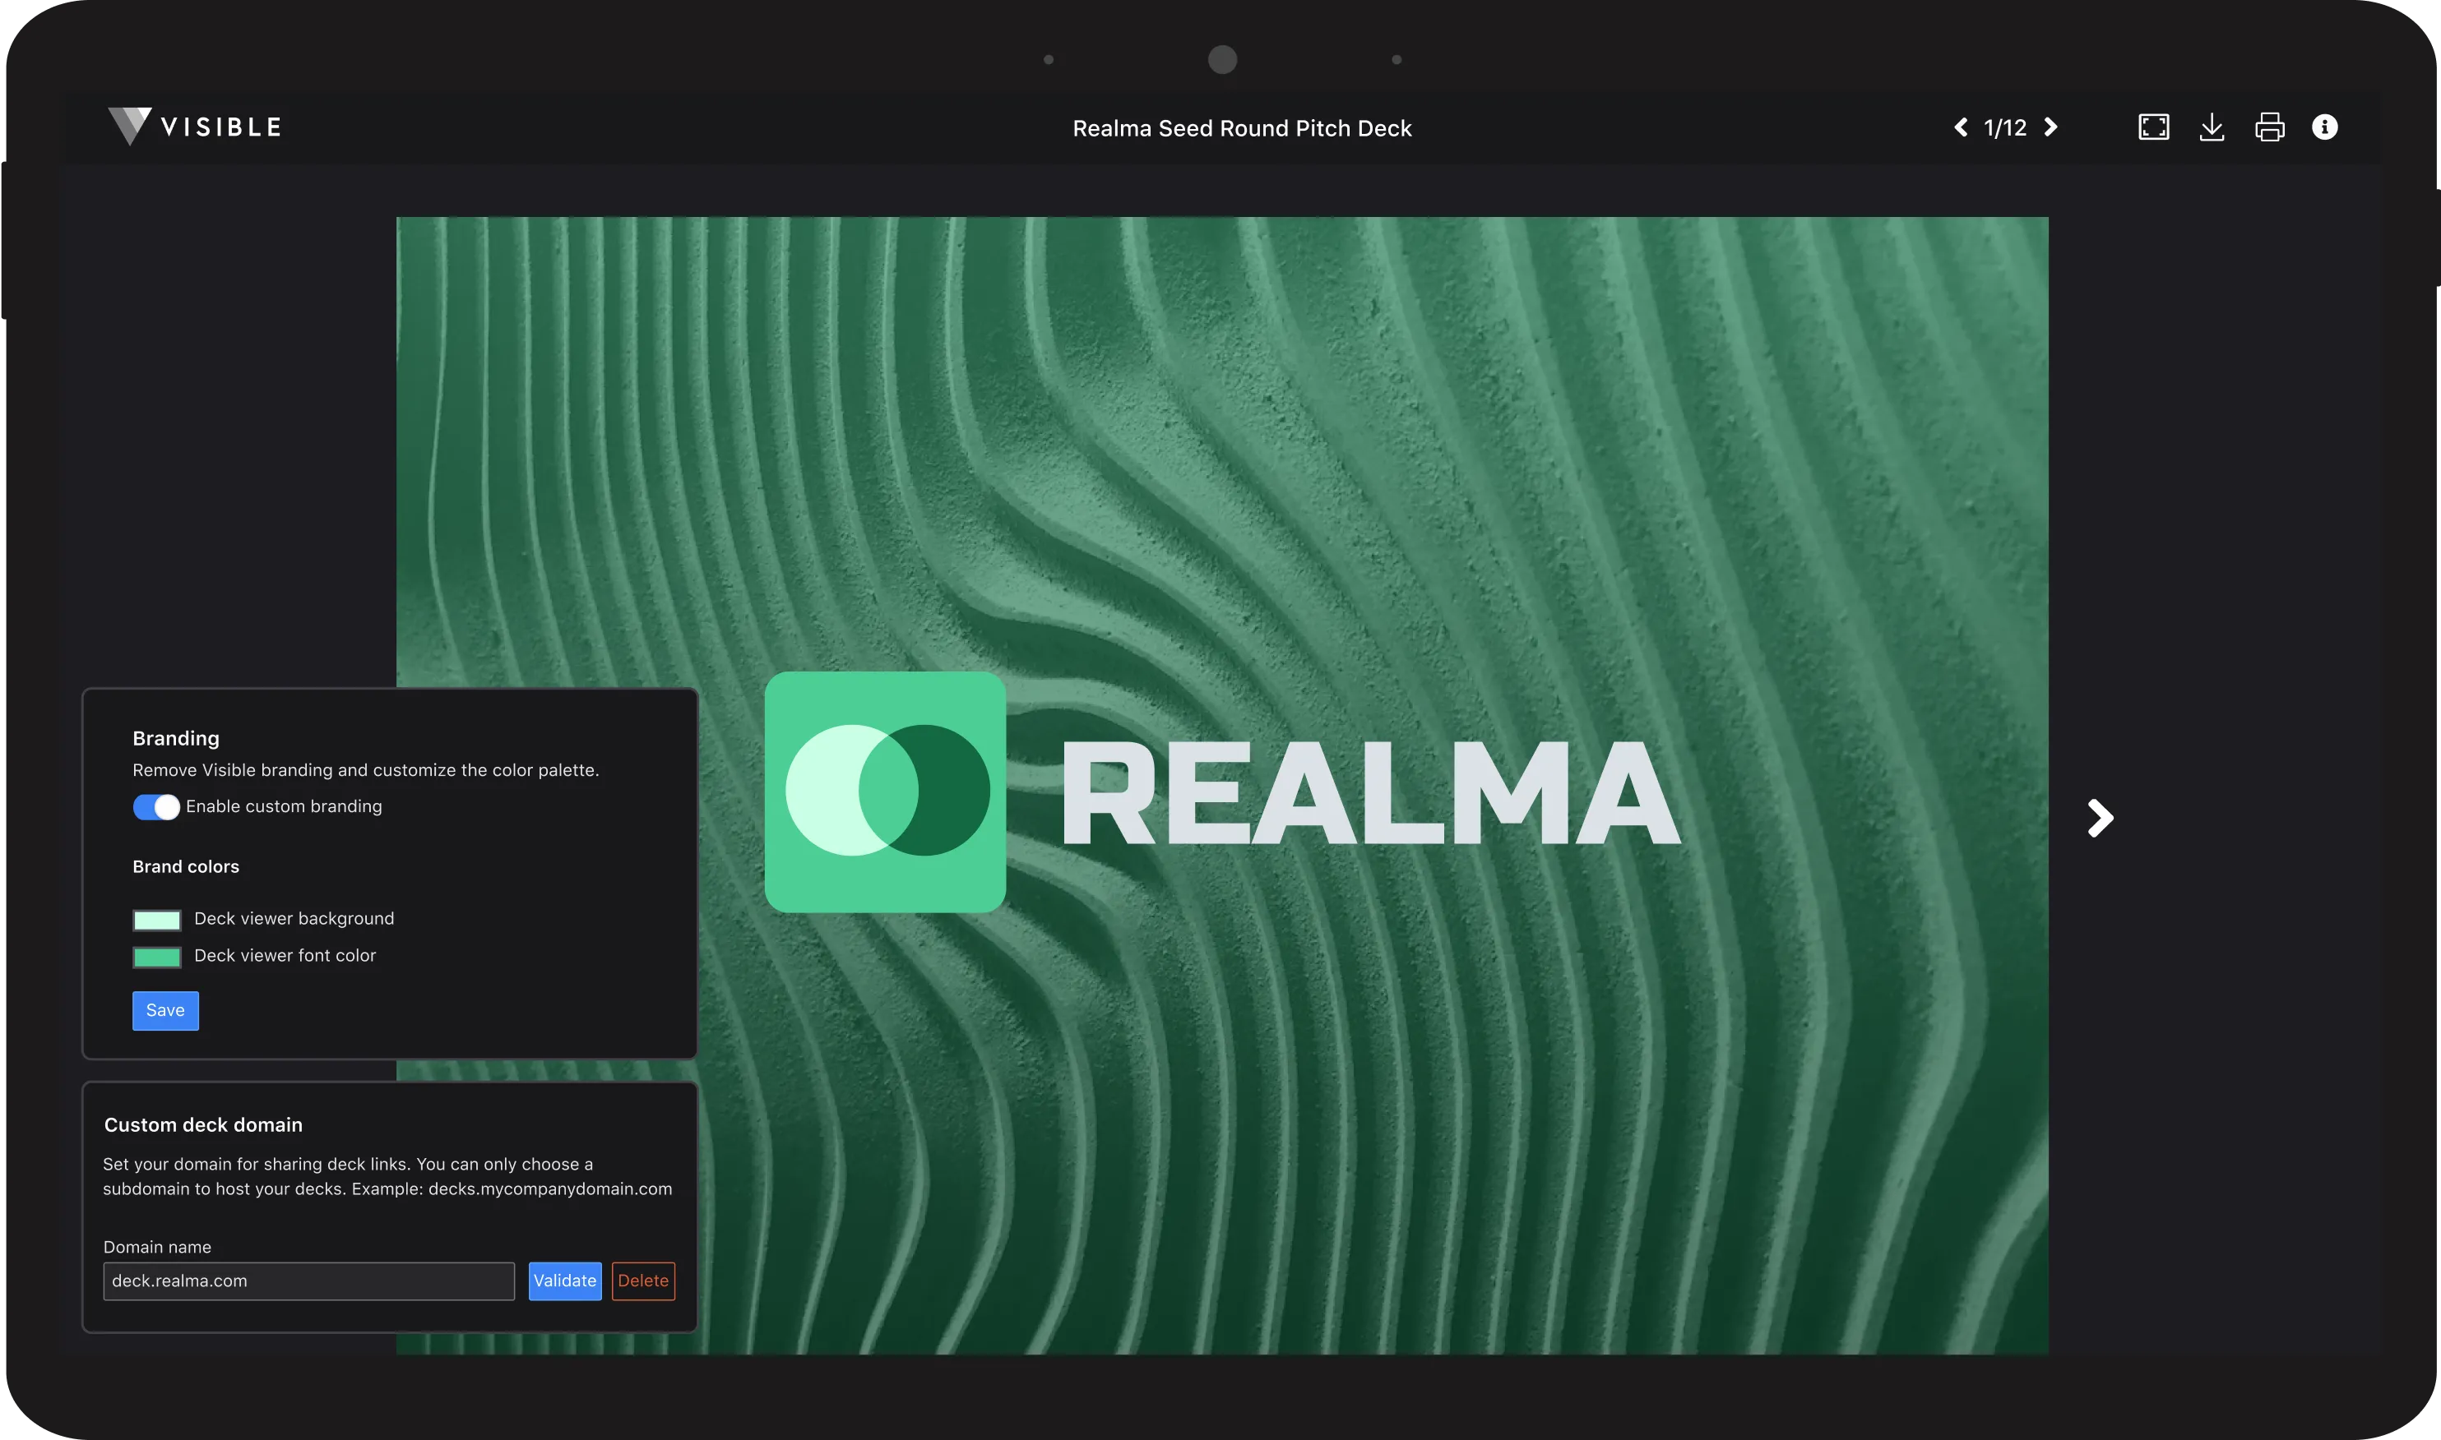
Task: Open deck info via info icon
Action: [x=2324, y=127]
